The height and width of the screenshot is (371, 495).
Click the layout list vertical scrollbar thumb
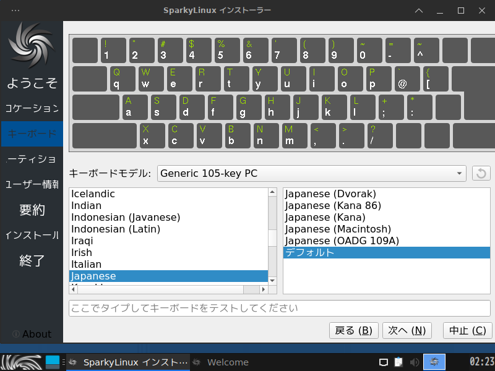coord(272,238)
